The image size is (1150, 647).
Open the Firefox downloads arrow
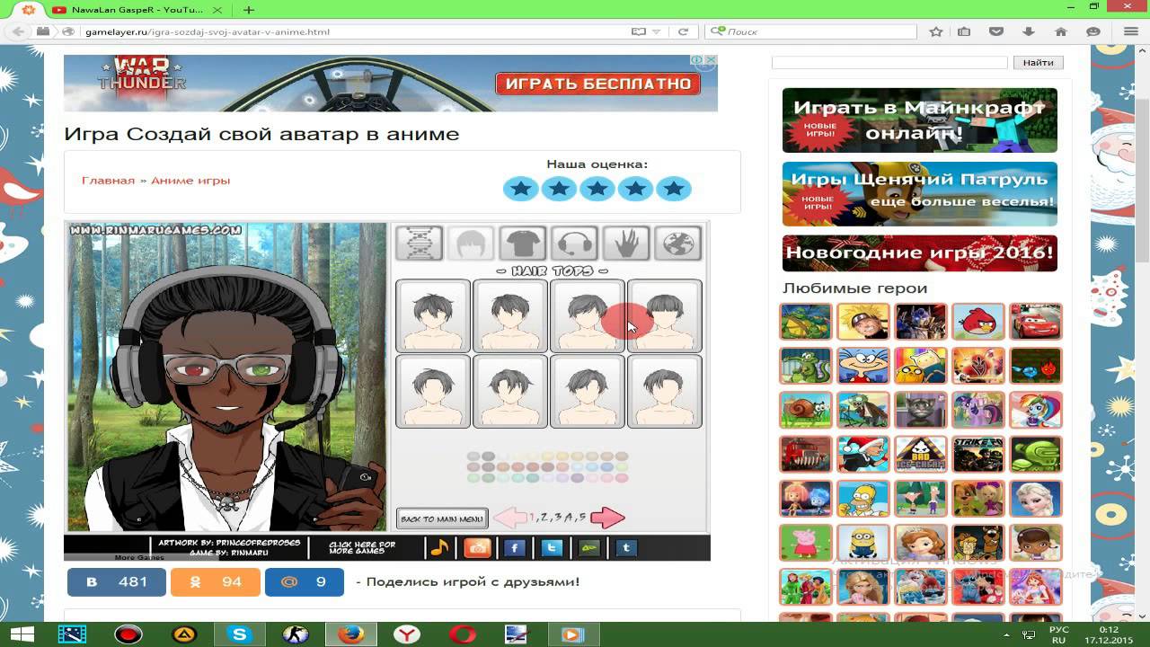(x=1029, y=31)
